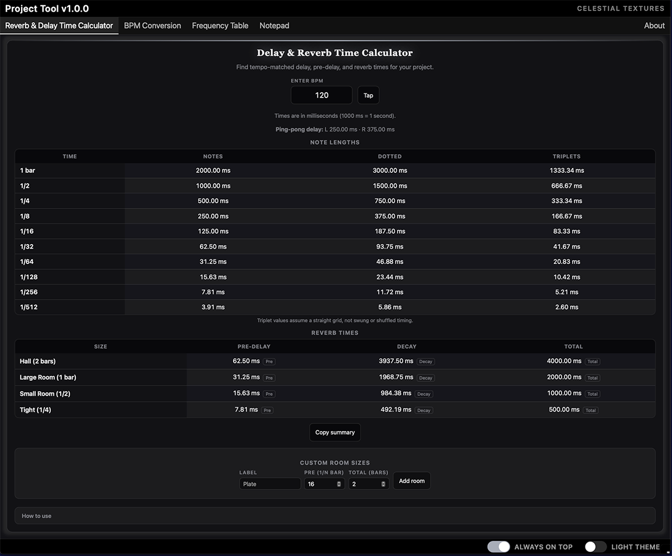The image size is (672, 556).
Task: Click the 7.81 ms Tight pre-delay value
Action: (x=246, y=409)
